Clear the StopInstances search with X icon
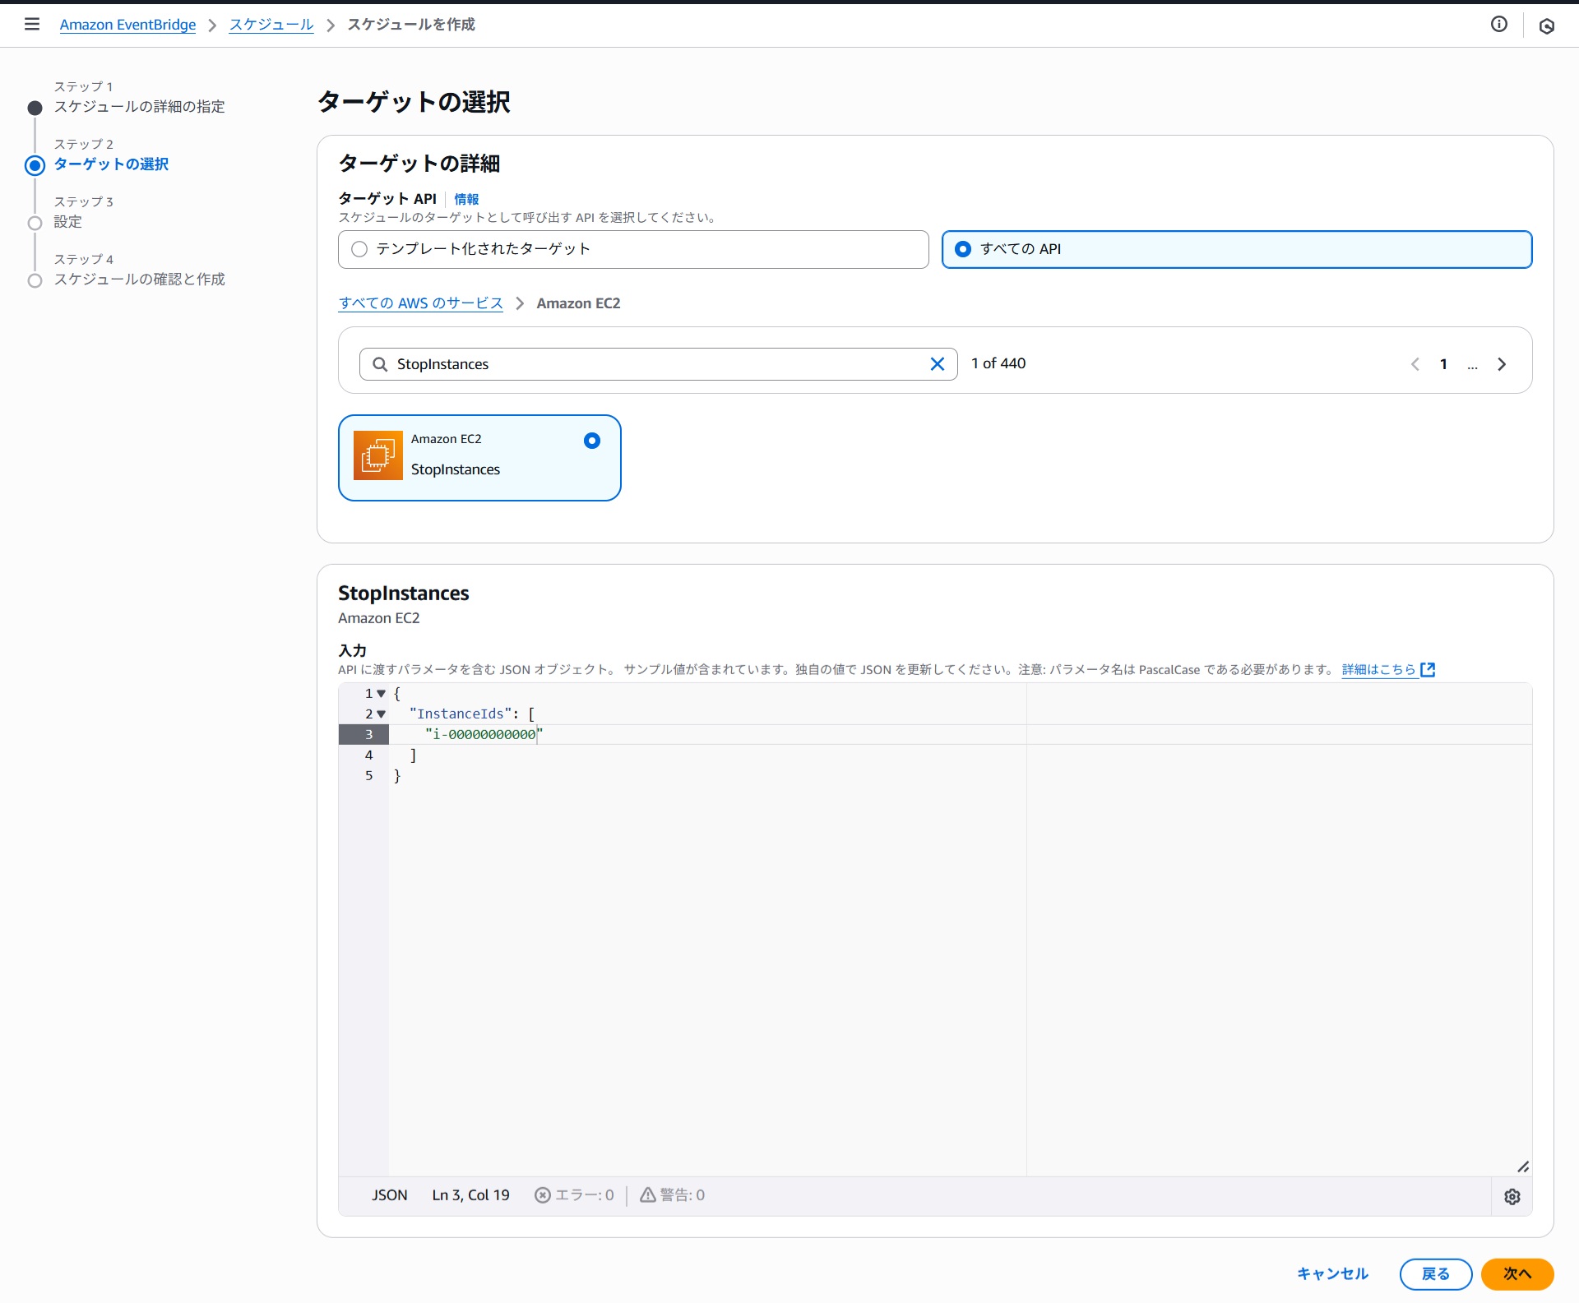Viewport: 1579px width, 1303px height. click(937, 364)
